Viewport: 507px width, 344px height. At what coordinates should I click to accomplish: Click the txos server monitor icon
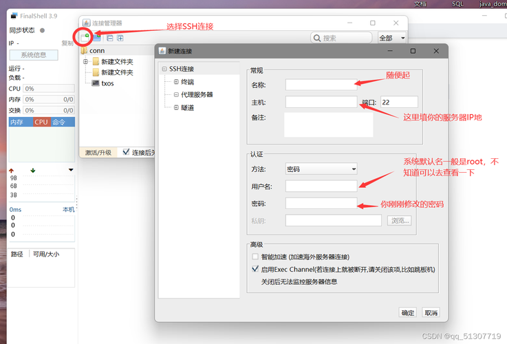[x=96, y=83]
